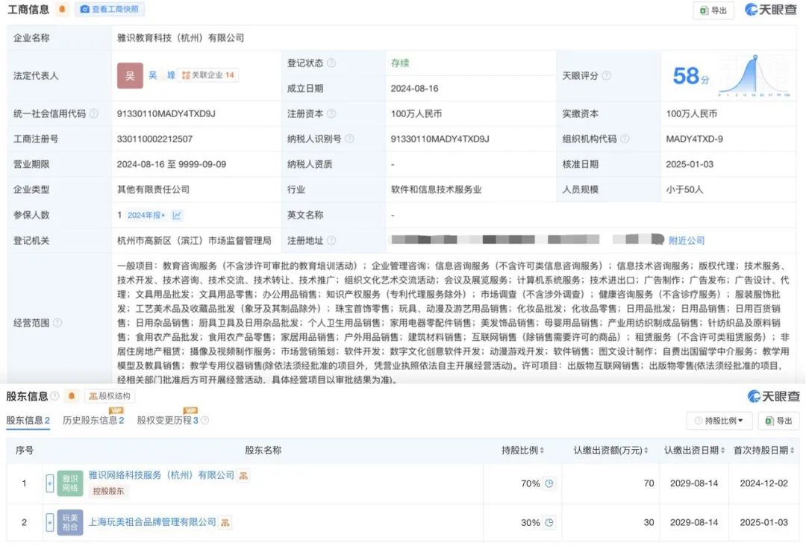Click industry value 软件和信息技术服务业
Screen dimensions: 806x546
(x=436, y=189)
